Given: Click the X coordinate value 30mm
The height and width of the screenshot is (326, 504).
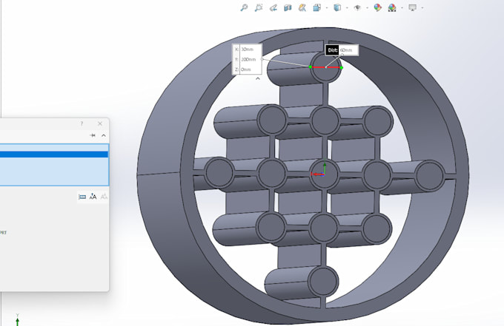Looking at the screenshot, I should click(247, 50).
